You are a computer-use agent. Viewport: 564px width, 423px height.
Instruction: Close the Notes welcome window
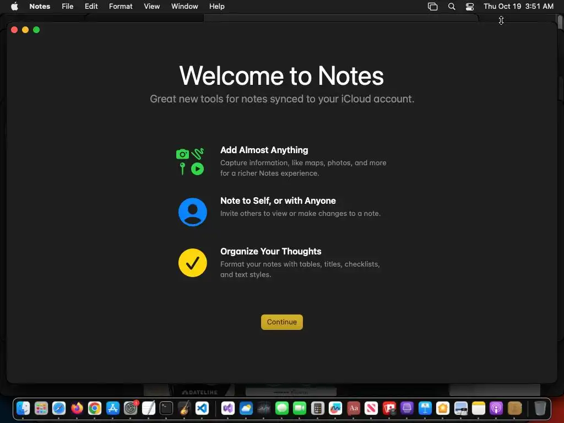pos(14,30)
